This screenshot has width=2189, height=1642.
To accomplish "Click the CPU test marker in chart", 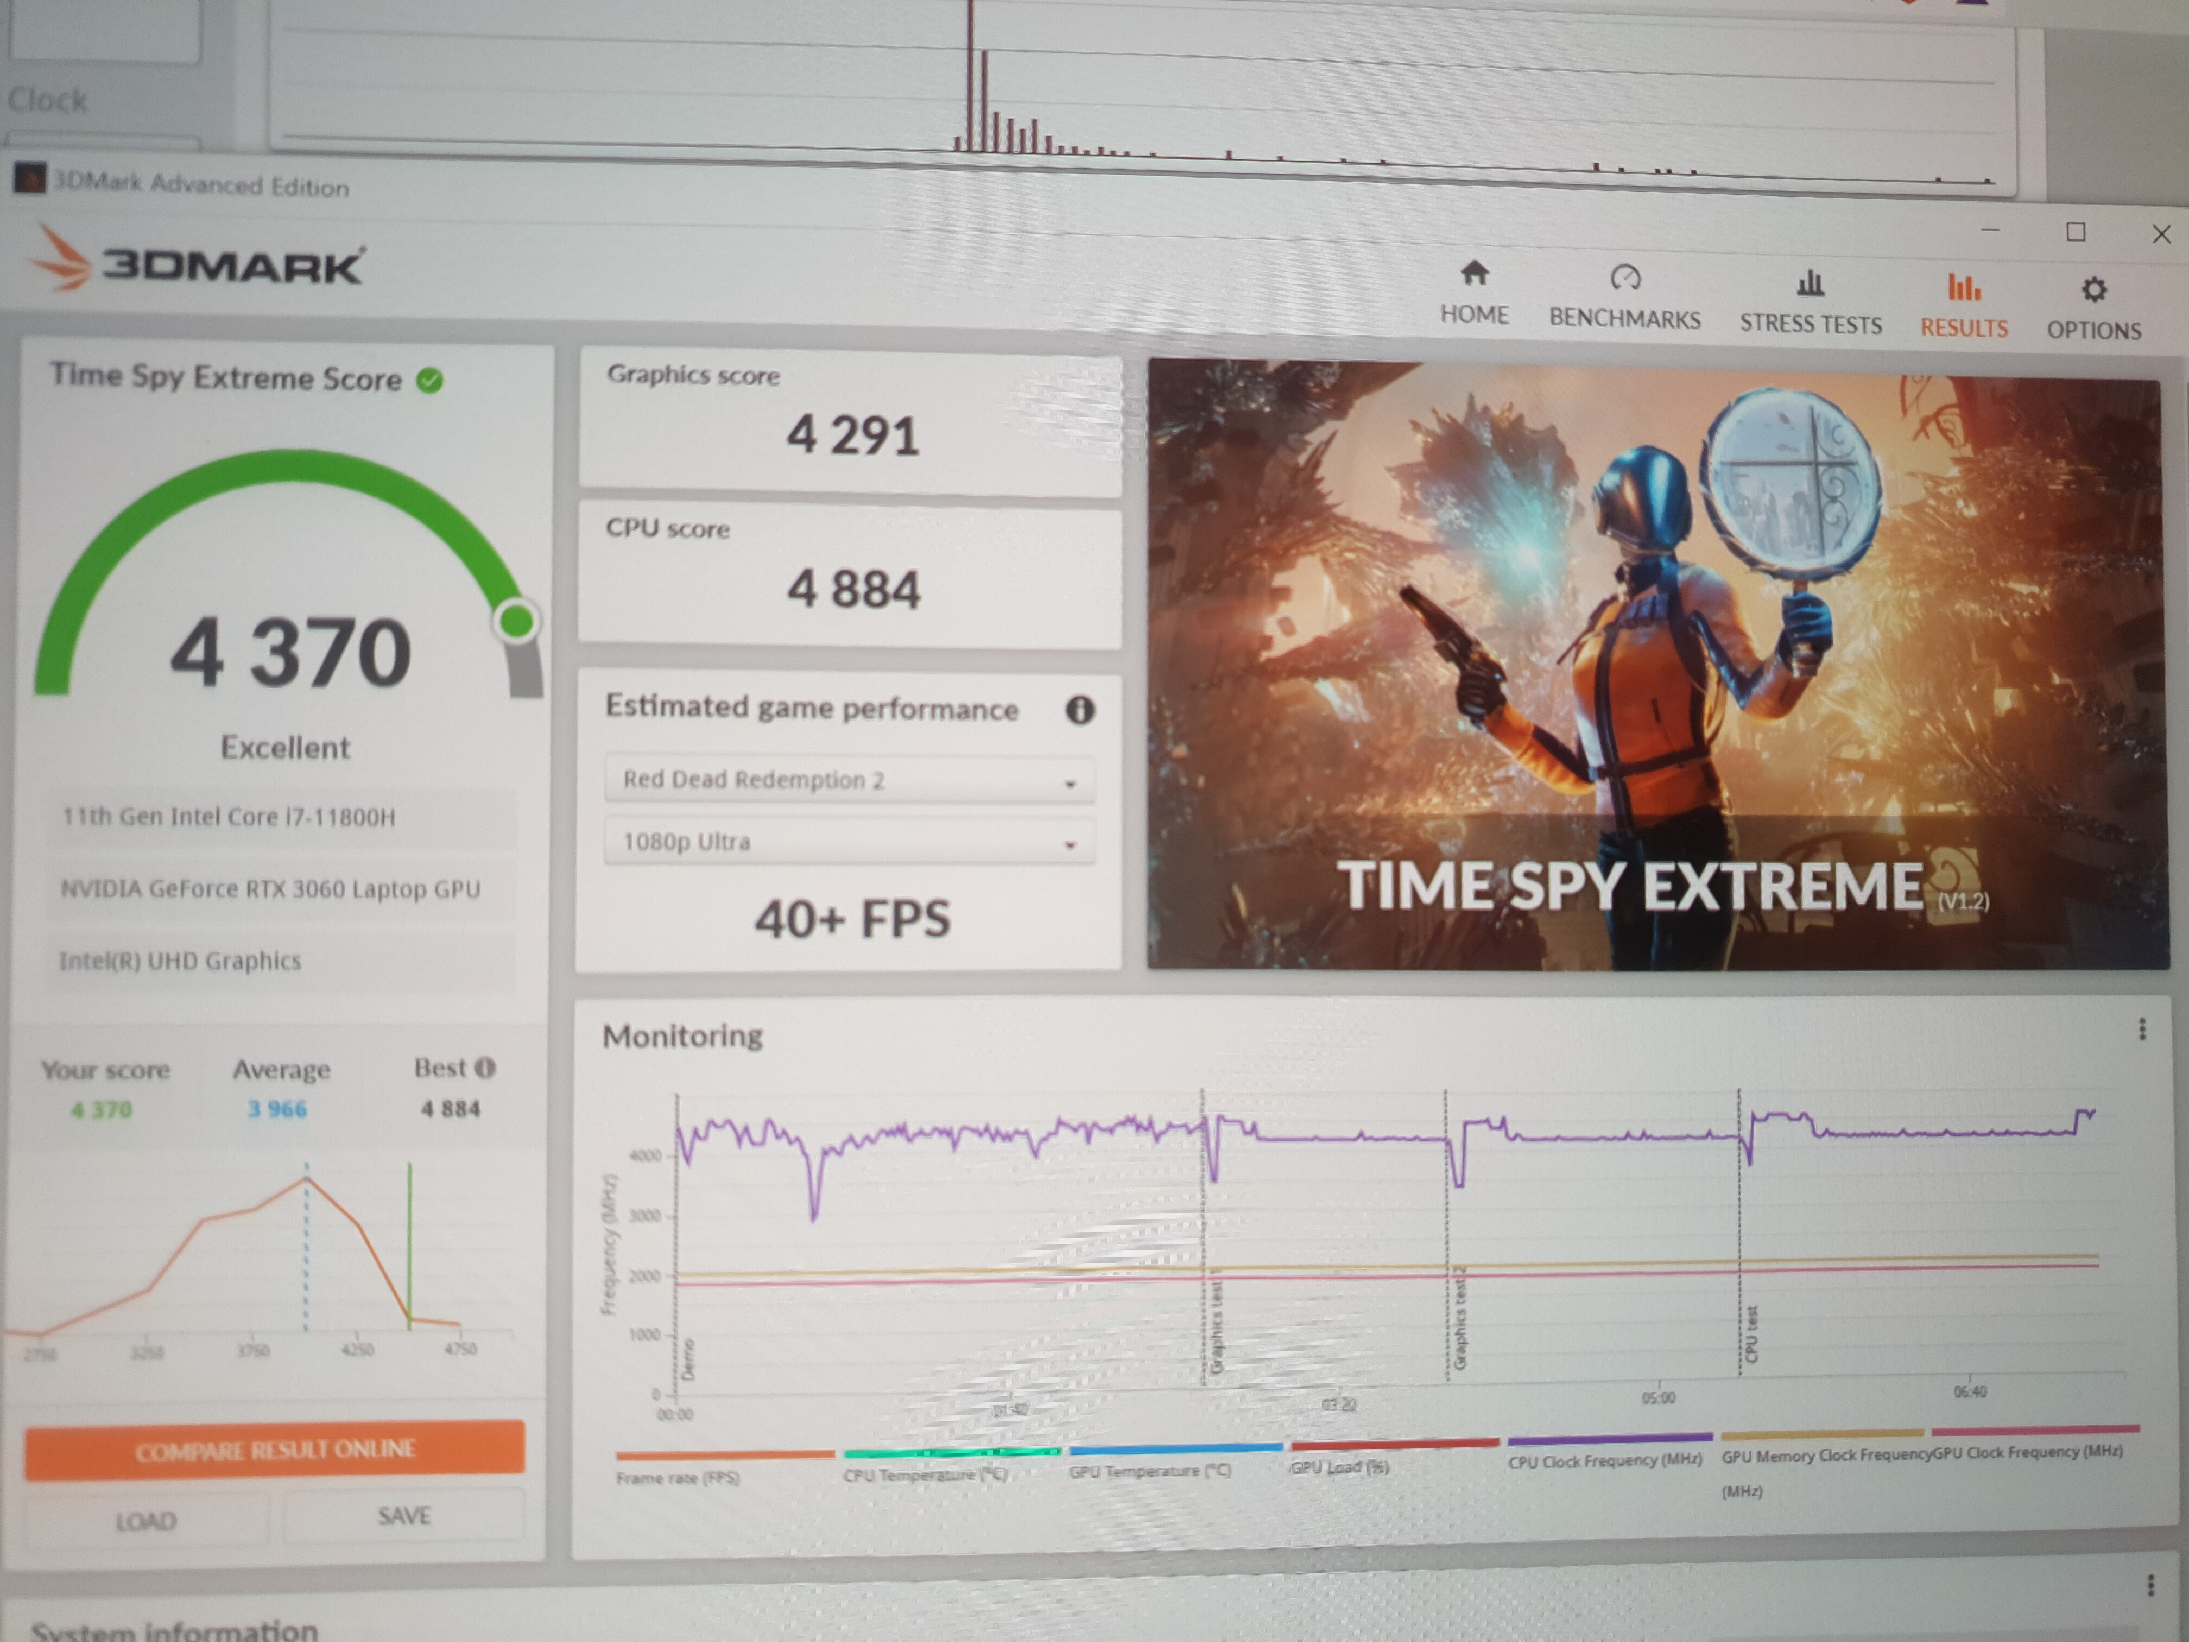I will point(1751,1333).
